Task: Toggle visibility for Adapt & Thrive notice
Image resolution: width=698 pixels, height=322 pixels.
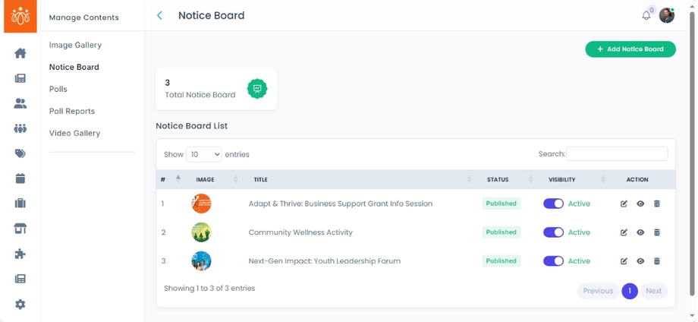Action: click(x=553, y=204)
